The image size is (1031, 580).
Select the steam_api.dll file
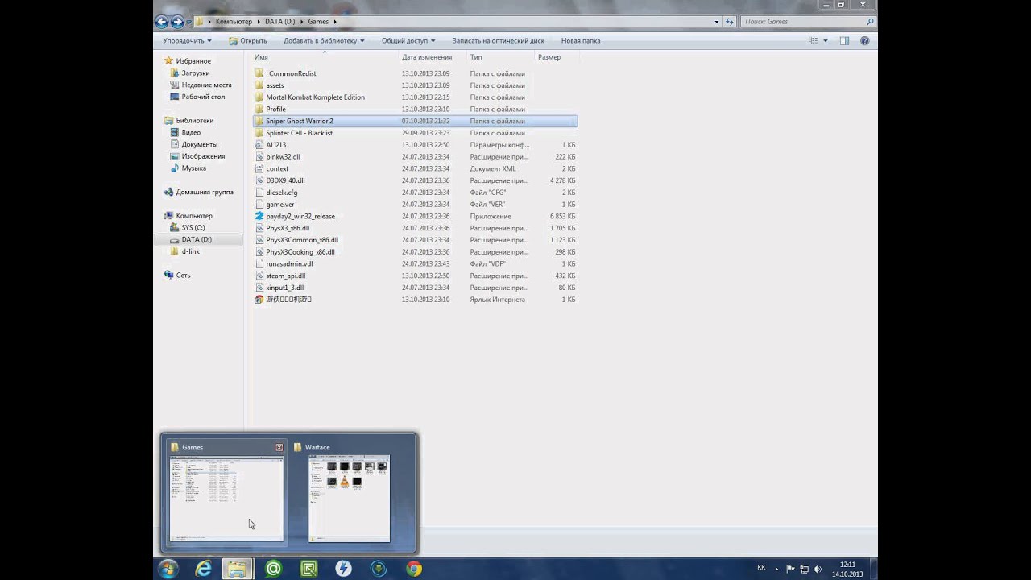[x=286, y=275]
